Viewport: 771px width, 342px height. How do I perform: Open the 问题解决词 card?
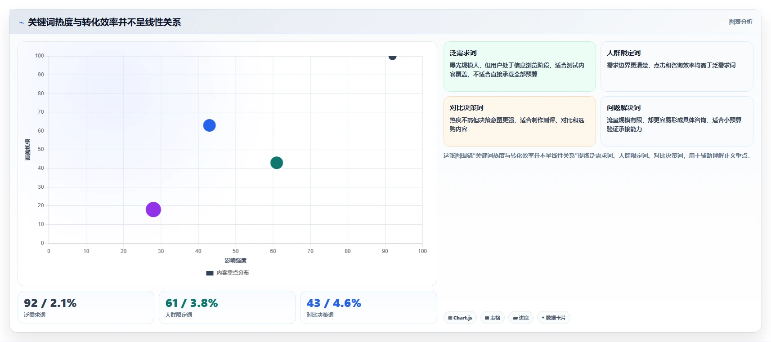click(677, 121)
